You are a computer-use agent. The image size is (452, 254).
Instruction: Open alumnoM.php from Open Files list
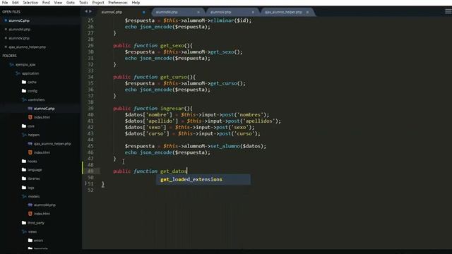(19, 30)
